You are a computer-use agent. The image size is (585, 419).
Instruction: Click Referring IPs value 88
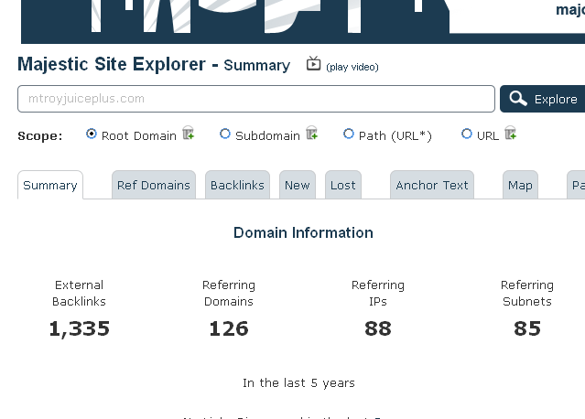point(378,328)
